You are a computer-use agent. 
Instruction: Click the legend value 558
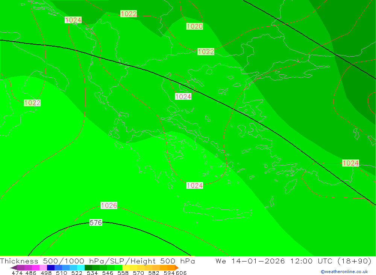(x=123, y=273)
